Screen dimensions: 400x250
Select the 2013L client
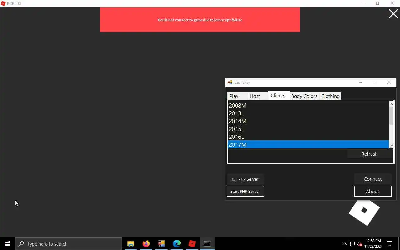[x=308, y=113]
